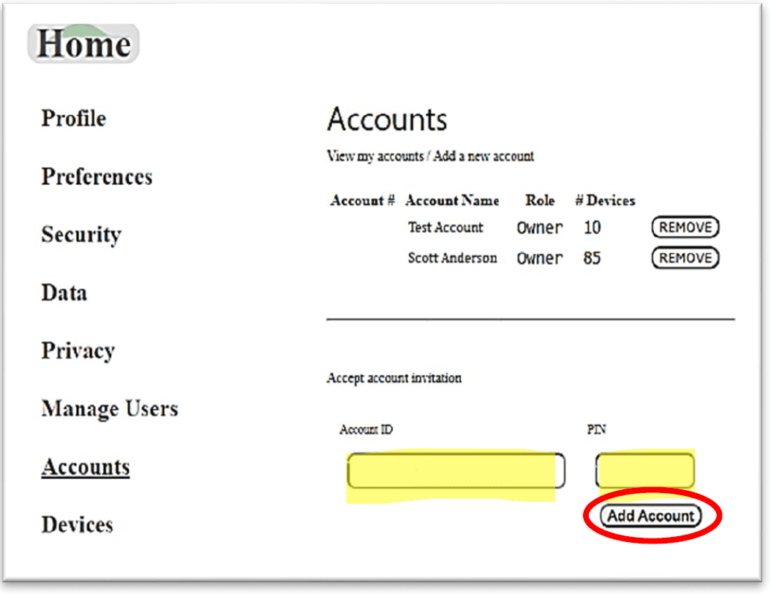Open the Profile section
The width and height of the screenshot is (771, 594).
tap(73, 119)
